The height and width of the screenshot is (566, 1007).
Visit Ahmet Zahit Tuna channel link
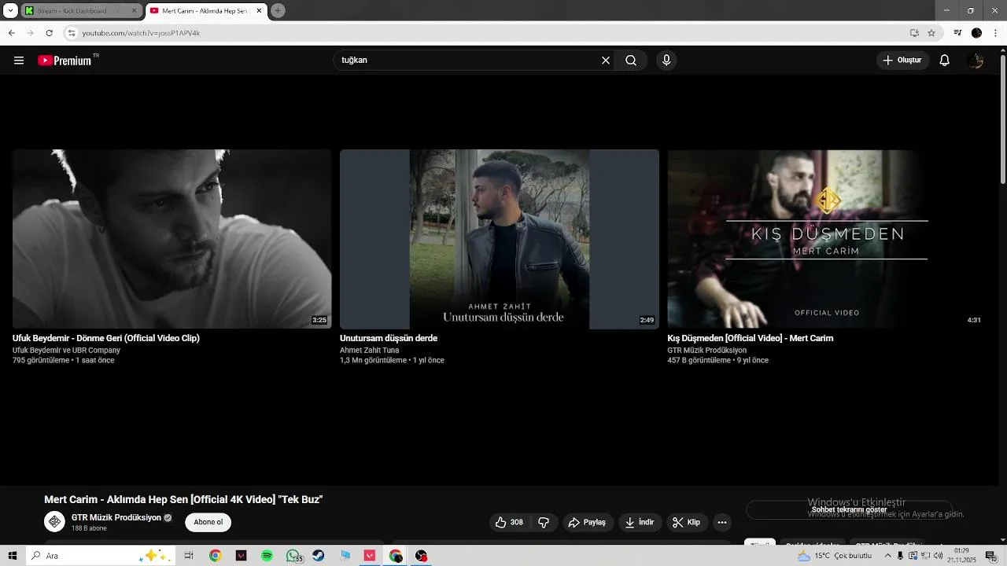tap(370, 351)
